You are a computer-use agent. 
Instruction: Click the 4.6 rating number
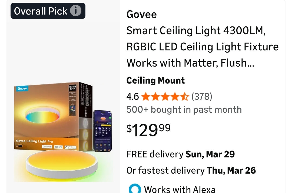point(132,96)
